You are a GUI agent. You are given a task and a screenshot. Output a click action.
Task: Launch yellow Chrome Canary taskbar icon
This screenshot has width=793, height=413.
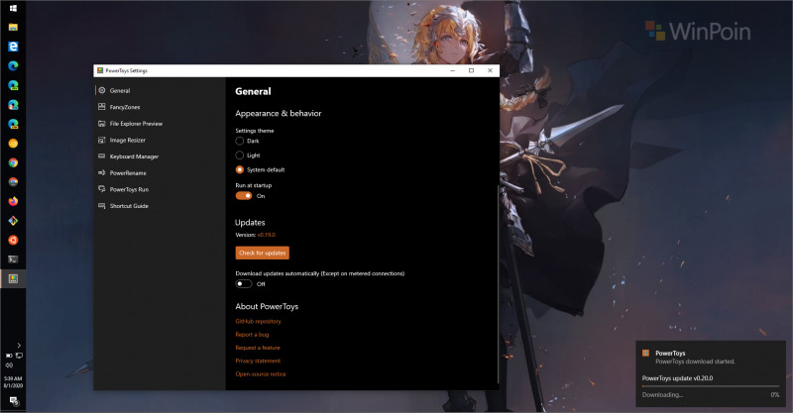click(13, 143)
